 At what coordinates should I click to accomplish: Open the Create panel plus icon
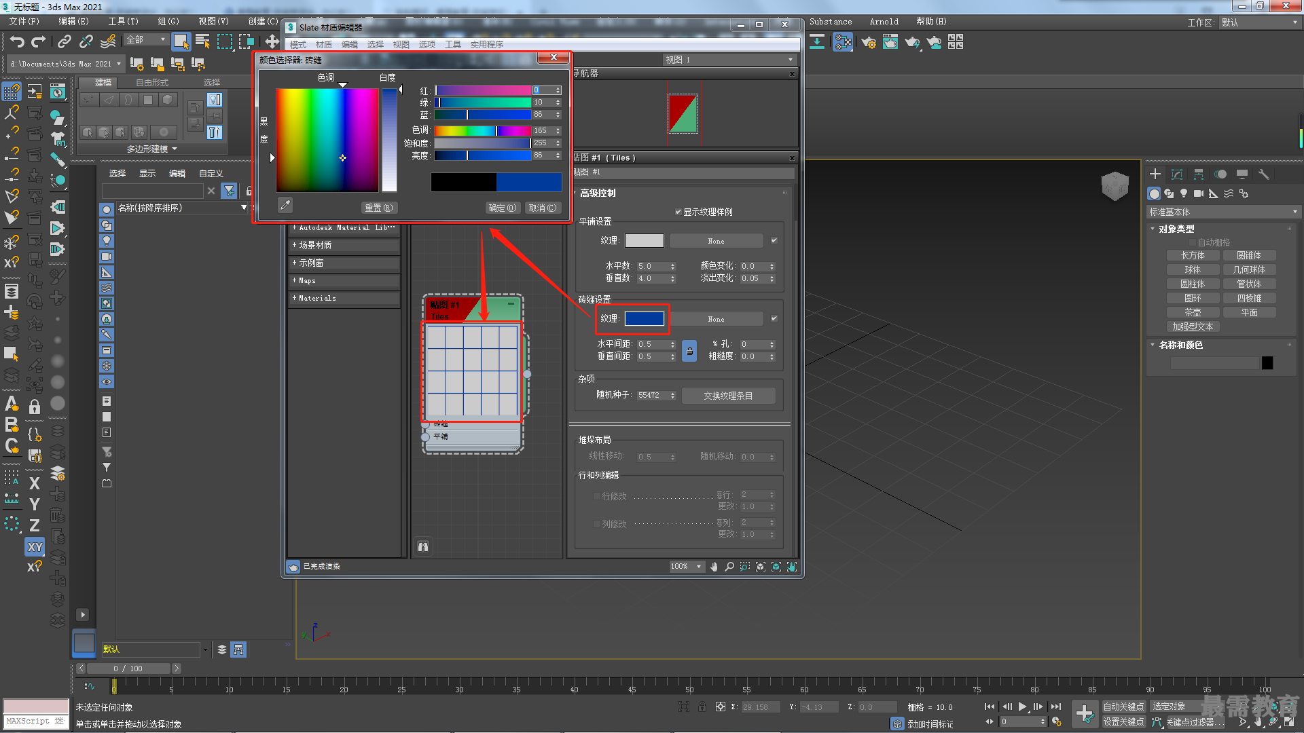coord(1155,174)
